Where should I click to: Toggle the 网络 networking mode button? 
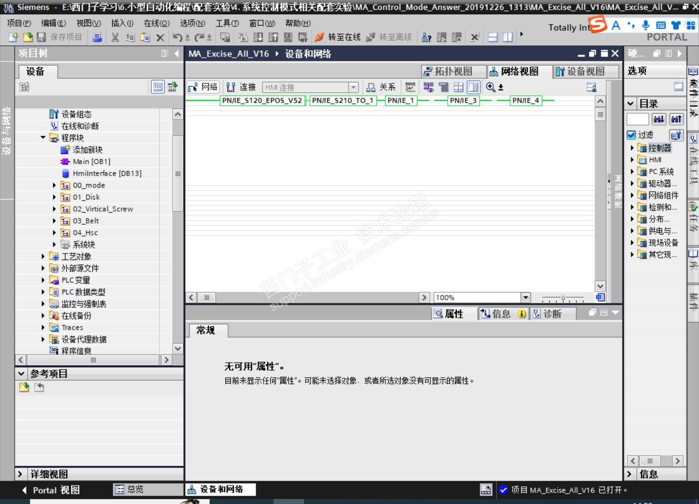[x=203, y=87]
